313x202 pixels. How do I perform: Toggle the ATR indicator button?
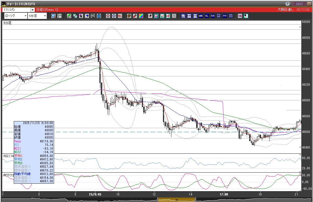pyautogui.click(x=213, y=16)
